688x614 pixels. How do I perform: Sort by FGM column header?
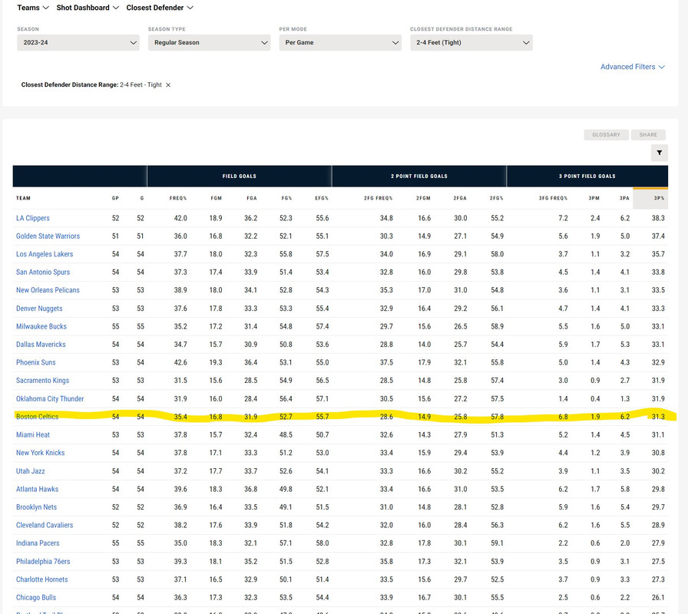(x=217, y=198)
